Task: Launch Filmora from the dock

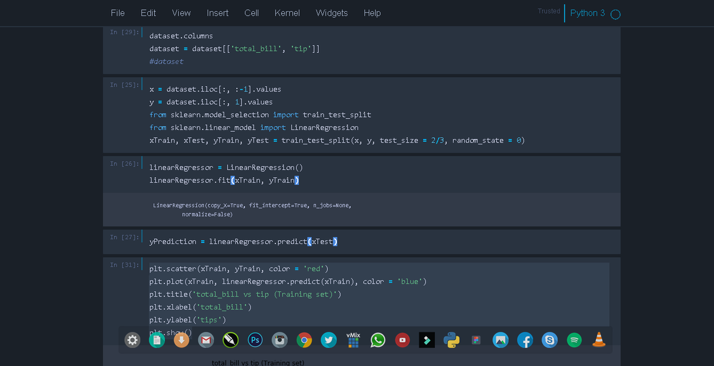Action: (427, 340)
